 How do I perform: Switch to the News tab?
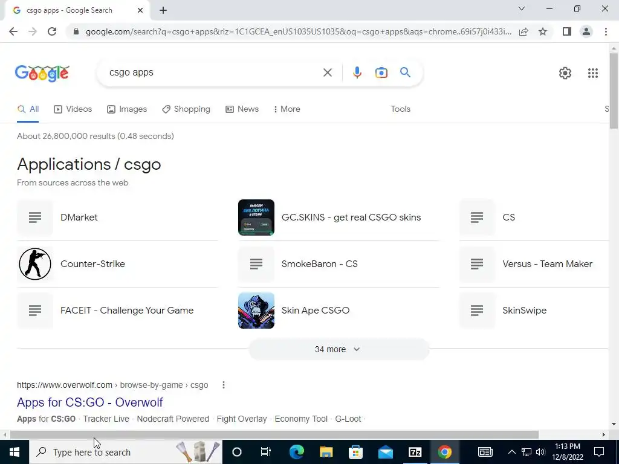[242, 109]
